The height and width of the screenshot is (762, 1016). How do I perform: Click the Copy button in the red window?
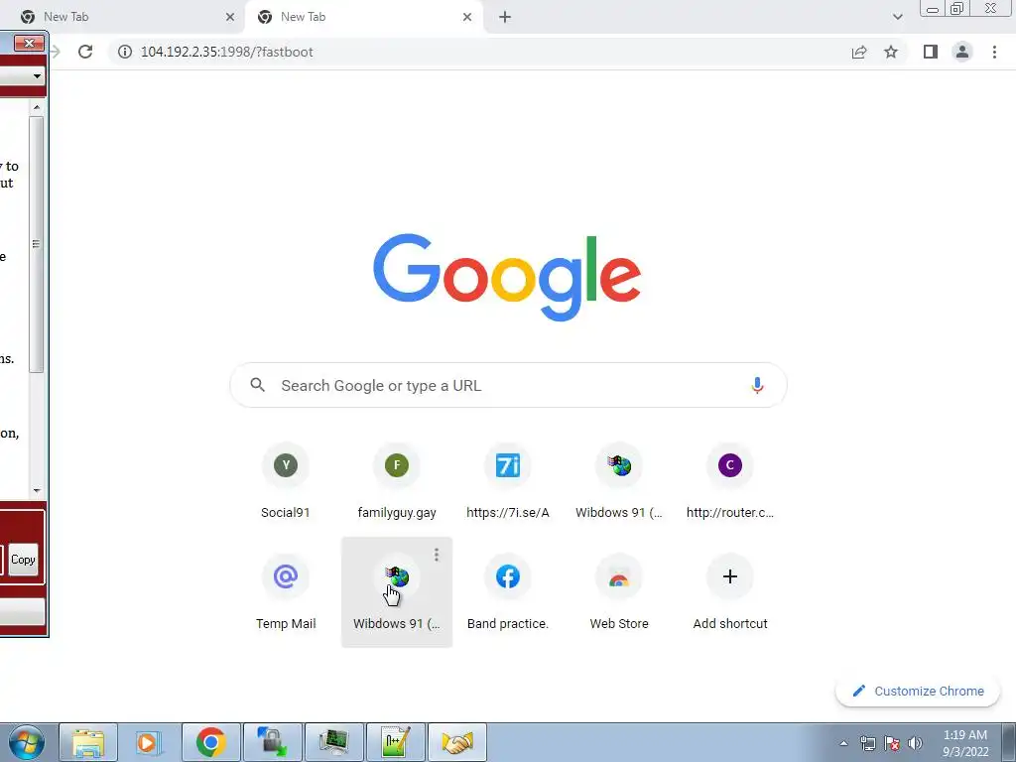tap(24, 560)
